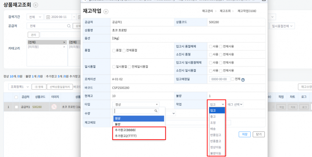Select 불량 in the 타입 list
Image resolution: width=312 pixels, height=157 pixels.
[x=139, y=124]
